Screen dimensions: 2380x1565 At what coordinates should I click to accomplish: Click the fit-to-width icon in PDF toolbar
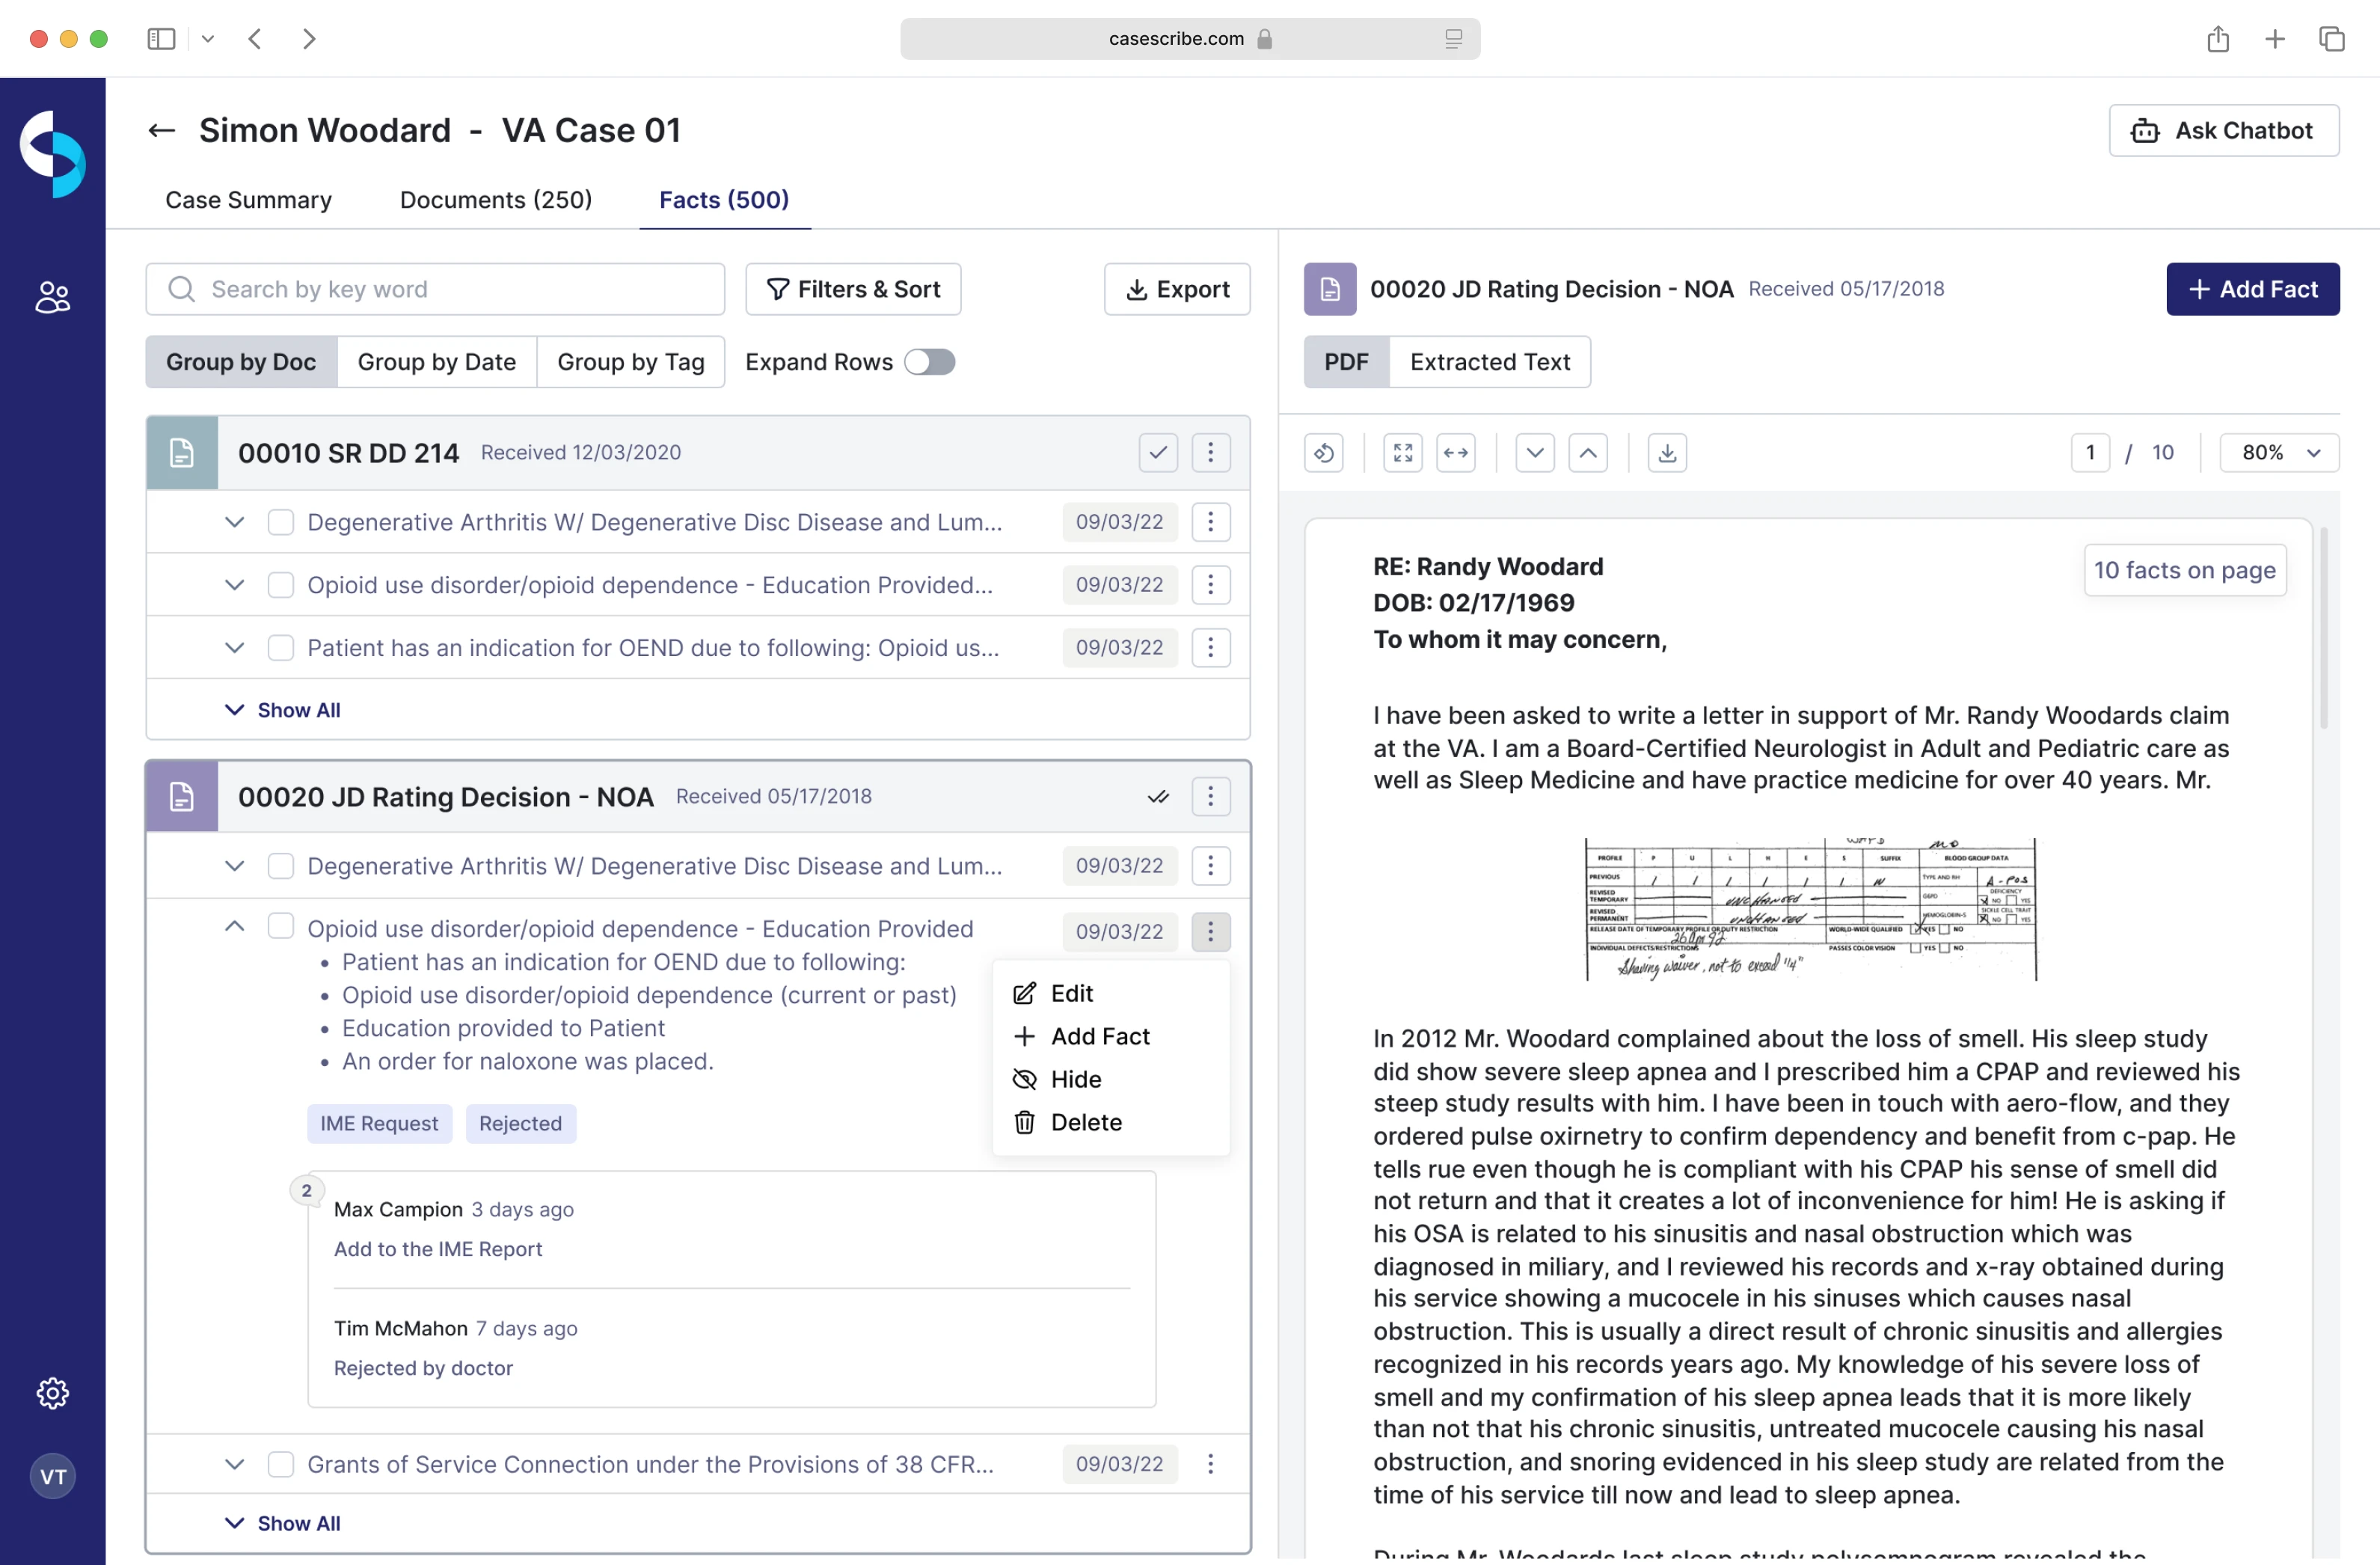[1455, 453]
